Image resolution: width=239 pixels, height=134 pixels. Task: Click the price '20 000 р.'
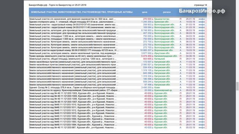(x=149, y=90)
